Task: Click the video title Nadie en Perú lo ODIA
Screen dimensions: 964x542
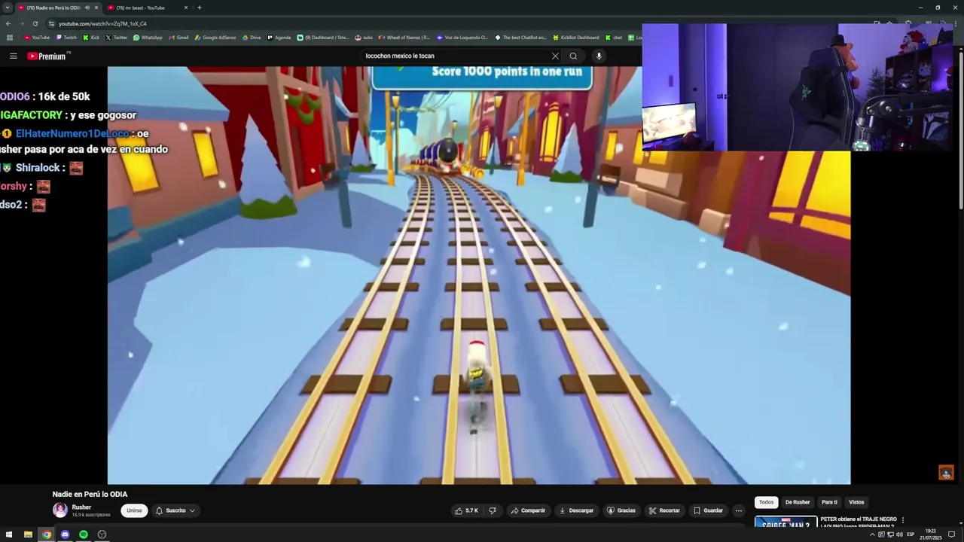Action: (90, 495)
